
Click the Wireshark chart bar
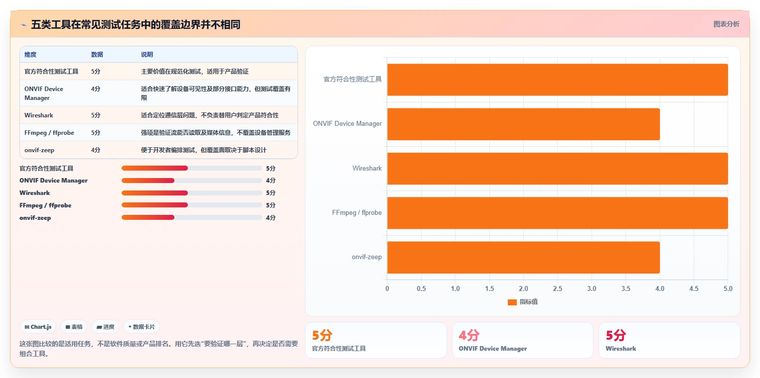point(557,168)
